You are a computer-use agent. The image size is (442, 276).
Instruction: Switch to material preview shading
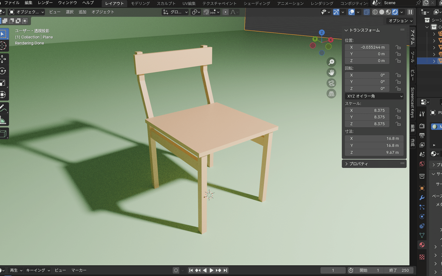point(389,12)
